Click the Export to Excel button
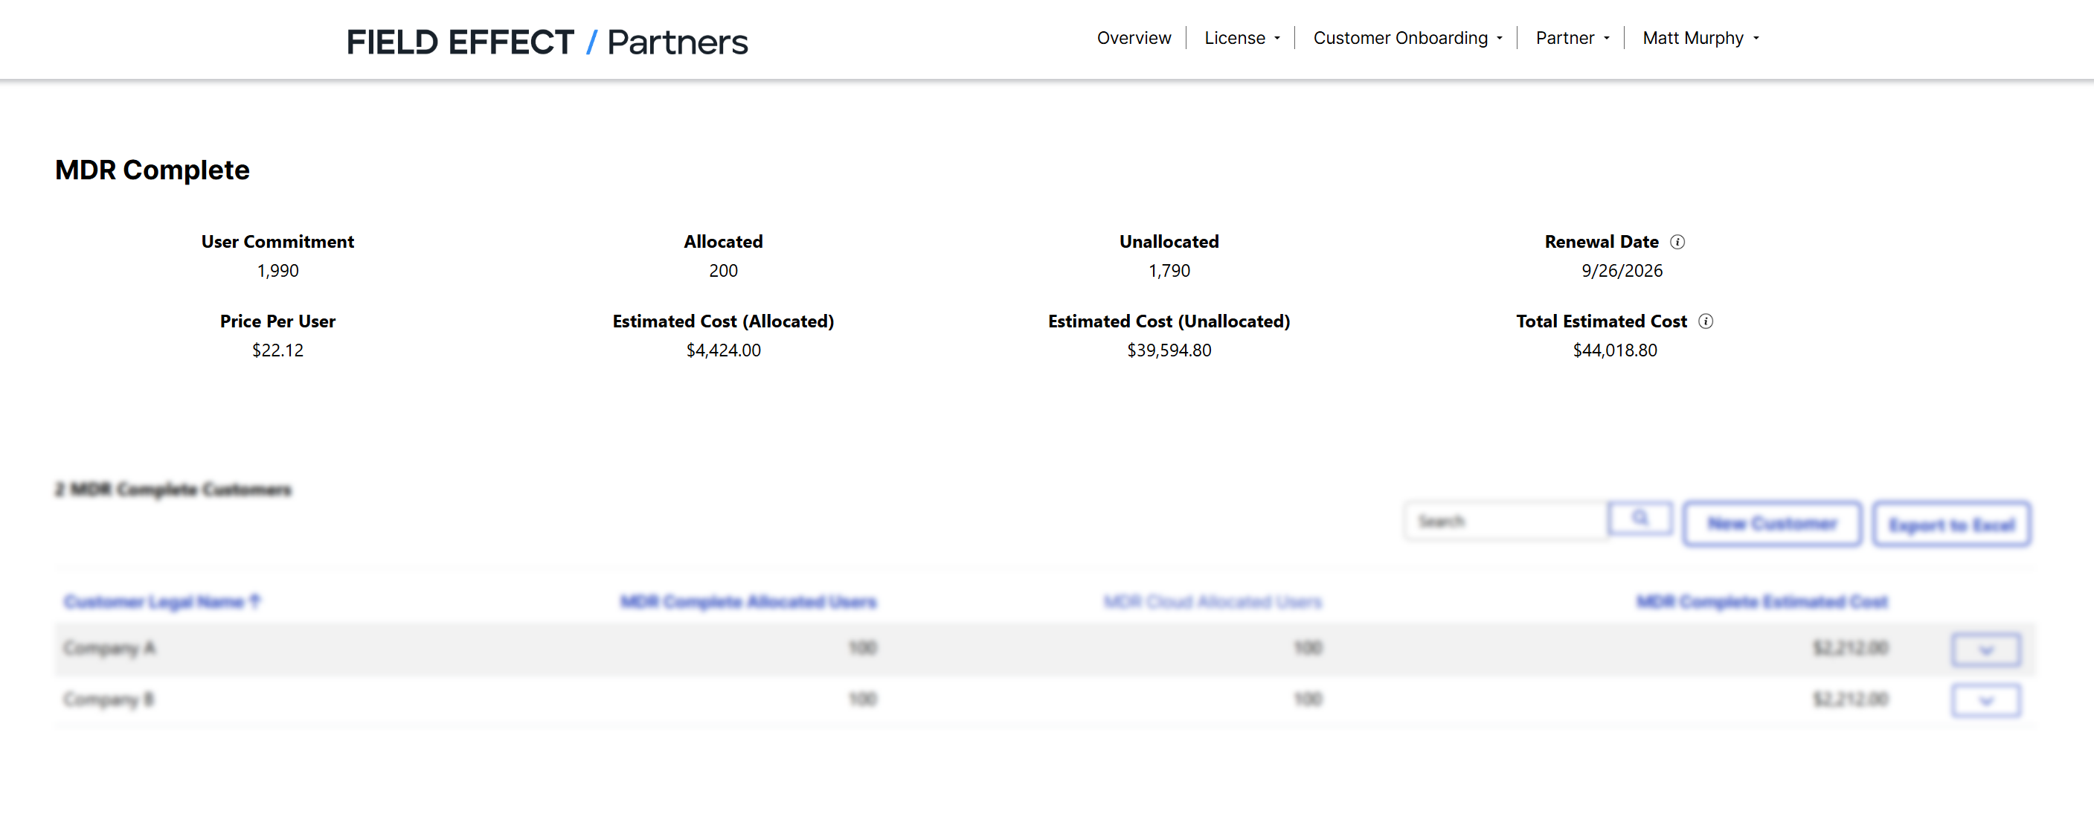The height and width of the screenshot is (814, 2094). coord(1951,525)
